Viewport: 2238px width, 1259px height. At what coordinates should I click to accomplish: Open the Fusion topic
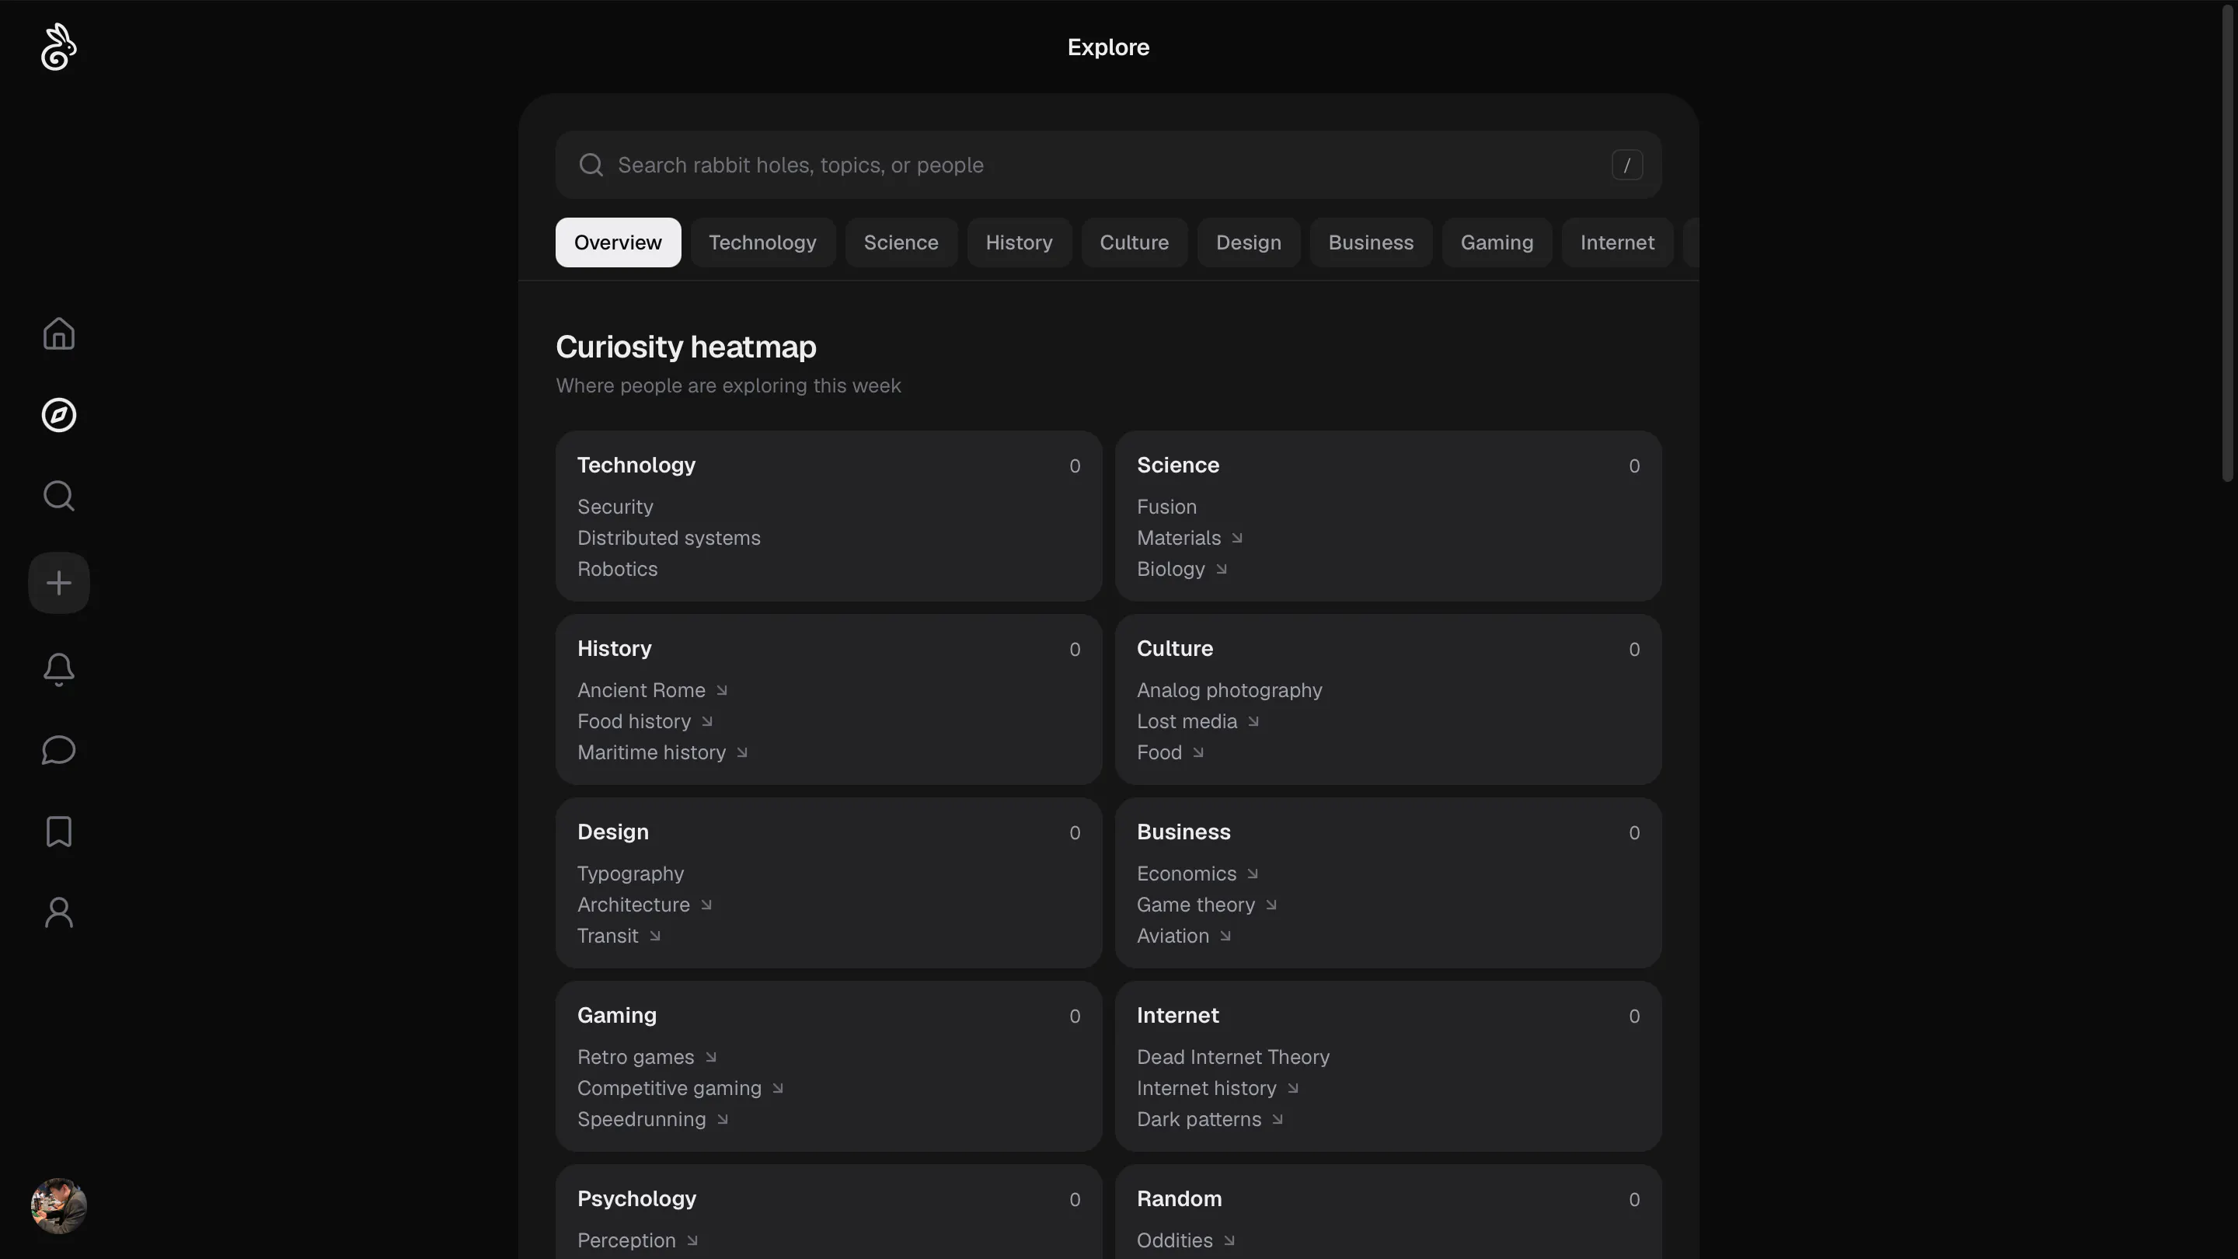[x=1166, y=507]
